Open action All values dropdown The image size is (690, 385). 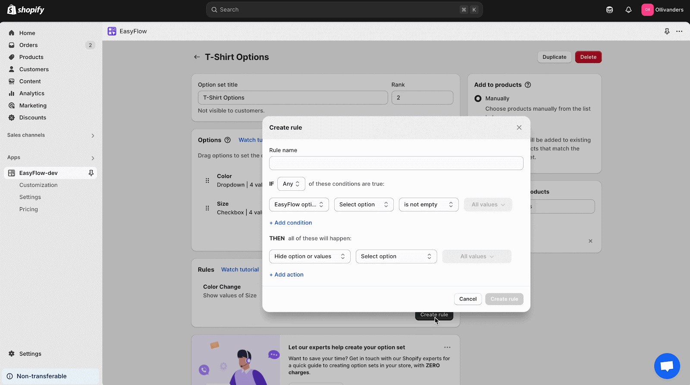point(477,256)
